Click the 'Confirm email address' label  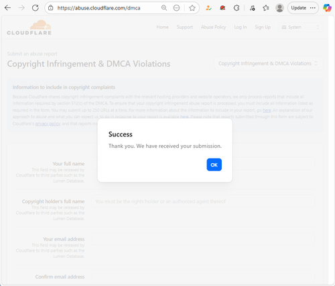tap(60, 277)
